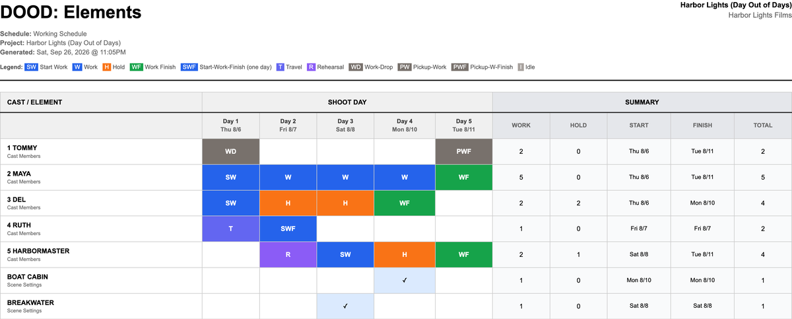Select Del's WF cell on Day 4
Screen dimensions: 792x319
[405, 203]
